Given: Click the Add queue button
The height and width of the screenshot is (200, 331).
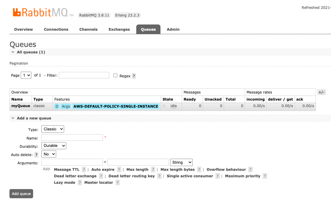Looking at the screenshot, I should (x=21, y=194).
